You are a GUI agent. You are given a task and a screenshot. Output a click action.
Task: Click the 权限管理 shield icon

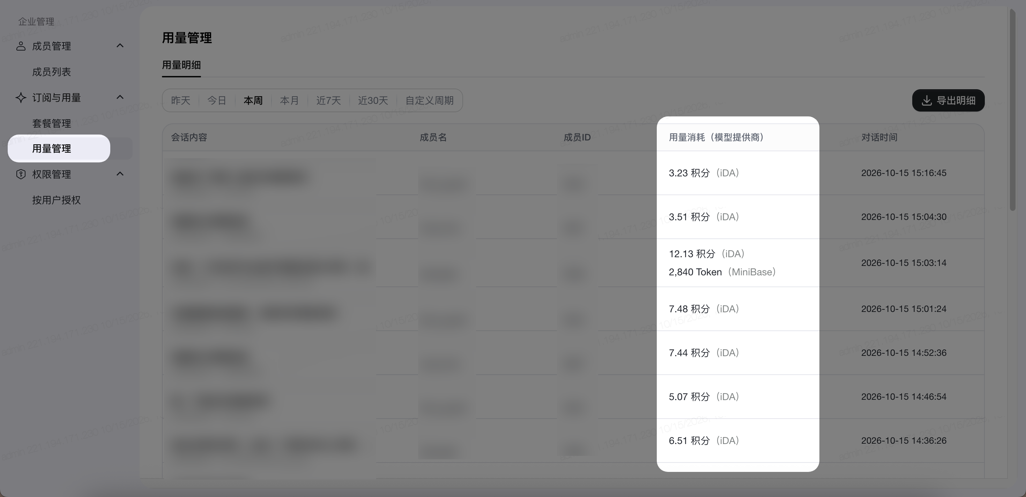point(21,174)
